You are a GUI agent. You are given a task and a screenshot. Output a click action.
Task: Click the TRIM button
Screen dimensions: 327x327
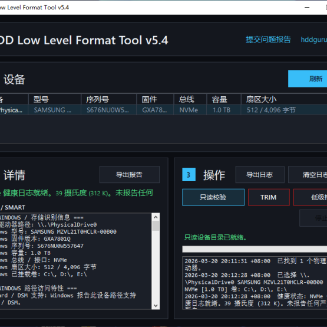click(269, 197)
